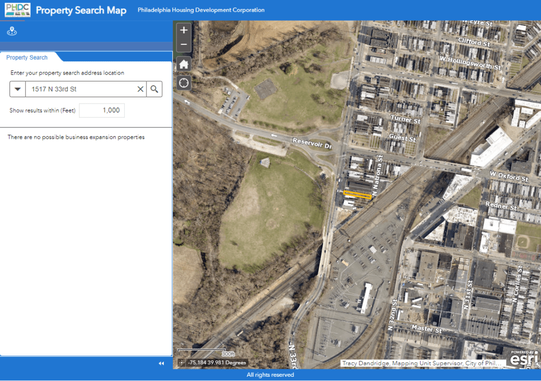The width and height of the screenshot is (541, 381).
Task: Click the map attribution text
Action: coord(422,364)
